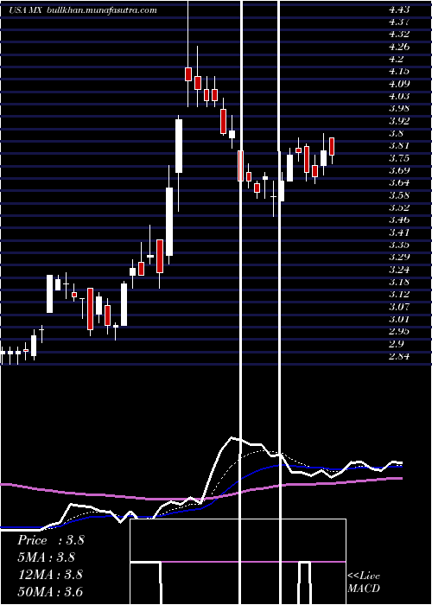
Task: Click the '<<Live MACD' label
Action: pos(364,582)
